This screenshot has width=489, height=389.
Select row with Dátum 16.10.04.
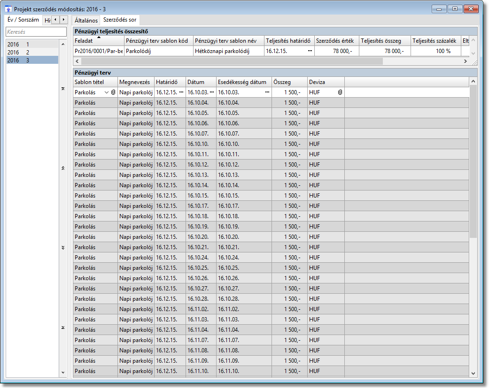tap(271, 102)
